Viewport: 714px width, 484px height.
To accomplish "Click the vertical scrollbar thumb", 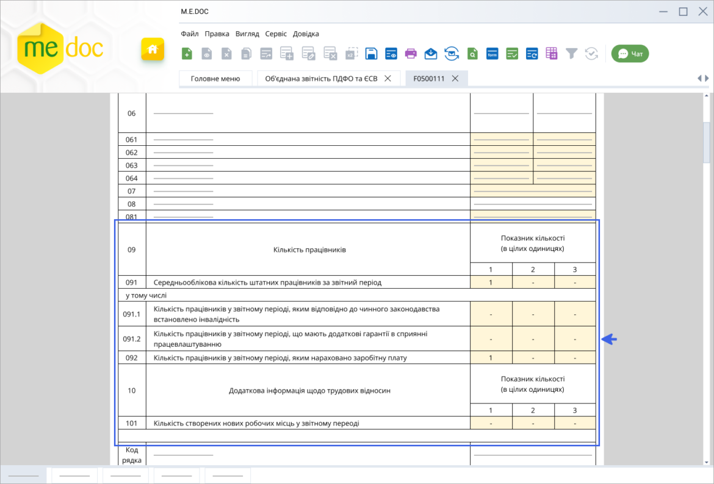I will point(707,142).
